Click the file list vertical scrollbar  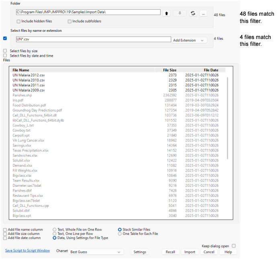(x=227, y=118)
